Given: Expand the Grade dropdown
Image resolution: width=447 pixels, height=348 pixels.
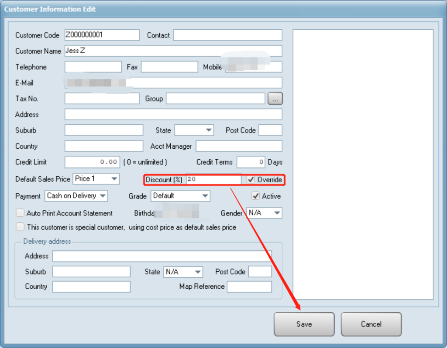Looking at the screenshot, I should coord(180,196).
